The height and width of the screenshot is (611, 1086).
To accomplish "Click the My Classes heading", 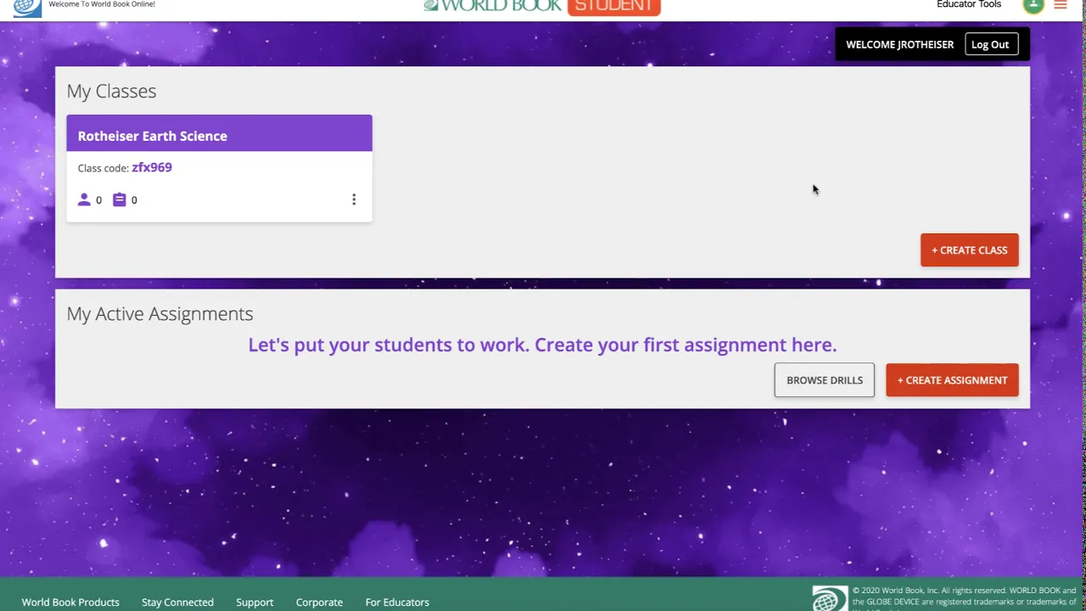I will (x=111, y=91).
